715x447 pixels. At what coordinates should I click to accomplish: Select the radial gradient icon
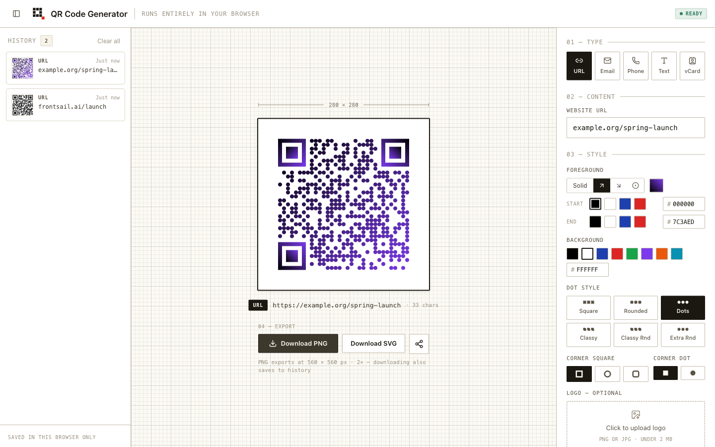636,186
